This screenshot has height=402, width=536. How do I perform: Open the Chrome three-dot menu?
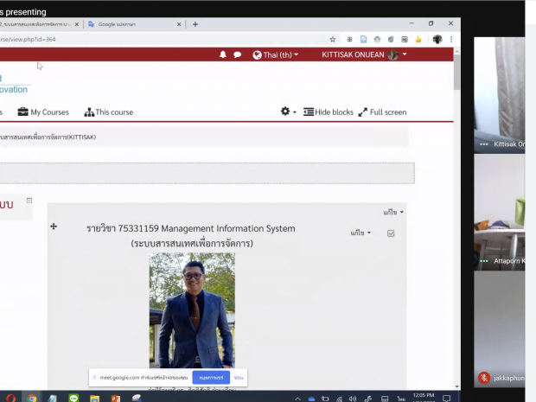click(x=451, y=39)
